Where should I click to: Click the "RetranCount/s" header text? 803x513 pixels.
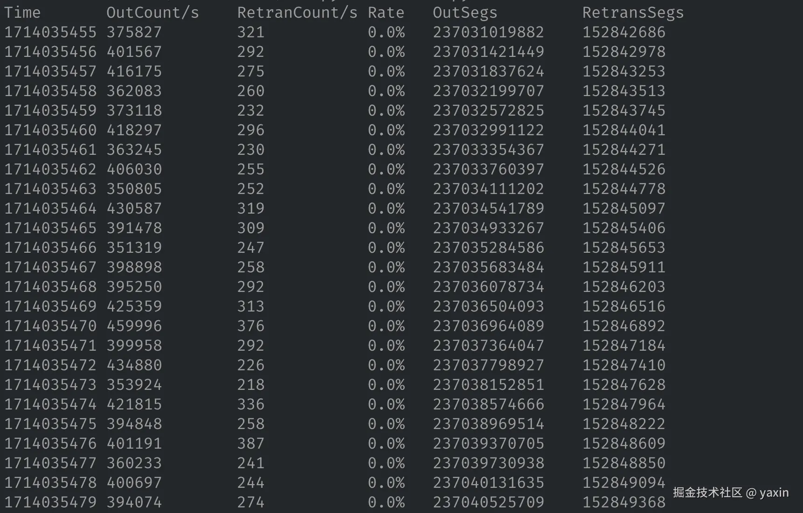pos(298,13)
